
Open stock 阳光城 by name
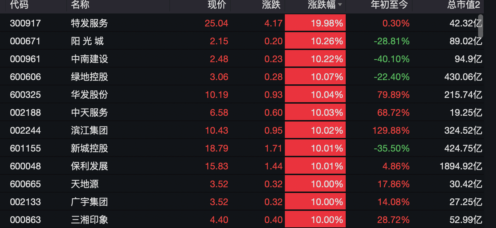click(x=87, y=41)
